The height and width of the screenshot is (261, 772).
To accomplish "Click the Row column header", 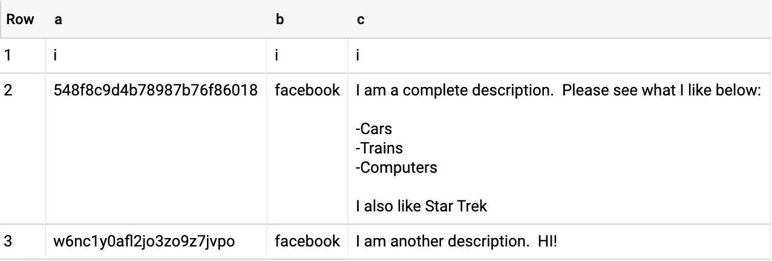I will click(20, 19).
